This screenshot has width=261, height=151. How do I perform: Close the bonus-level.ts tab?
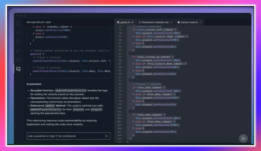pos(200,22)
